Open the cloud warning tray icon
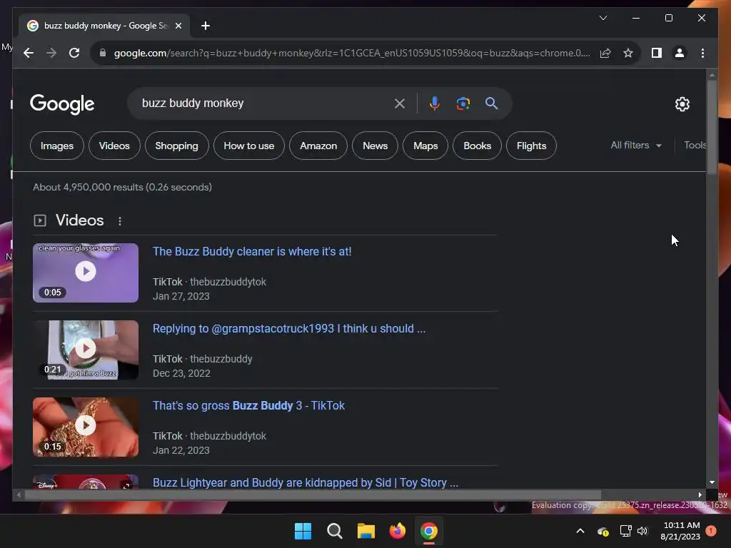The width and height of the screenshot is (731, 548). [x=603, y=531]
